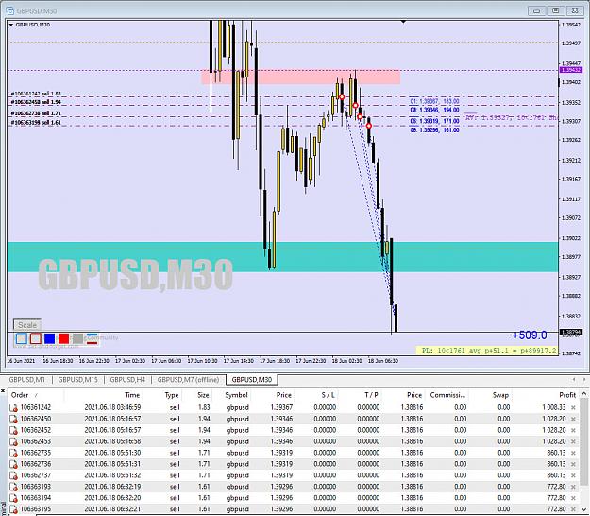Sort the trades by the Type column header

[x=172, y=395]
